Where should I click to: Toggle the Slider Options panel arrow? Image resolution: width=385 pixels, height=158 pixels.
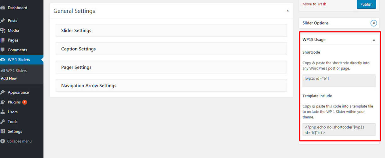[x=374, y=23]
